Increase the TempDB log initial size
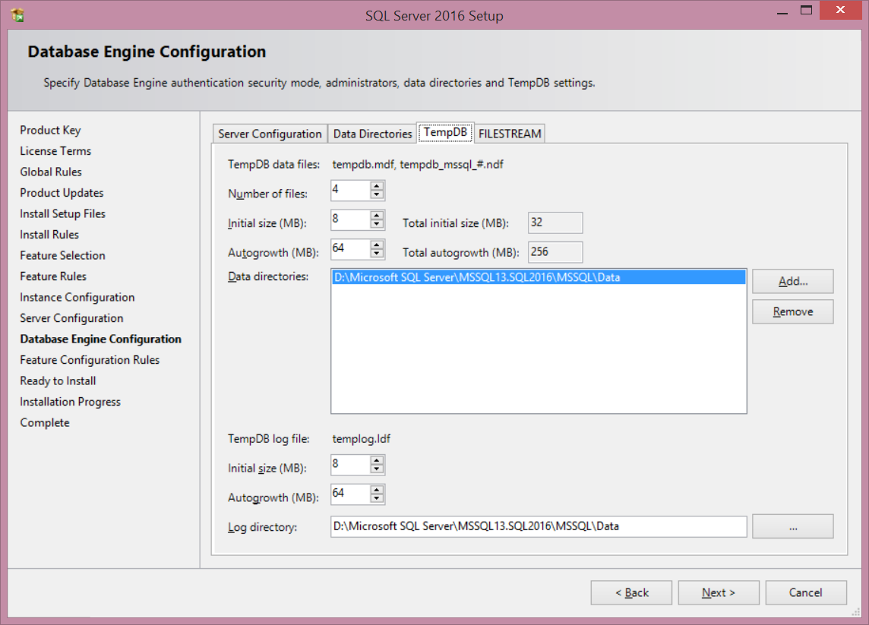The height and width of the screenshot is (625, 869). (377, 460)
